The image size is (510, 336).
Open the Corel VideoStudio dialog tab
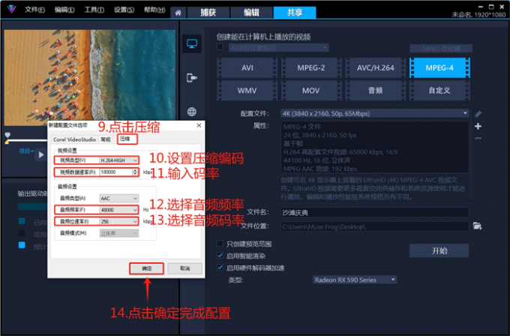(x=74, y=139)
